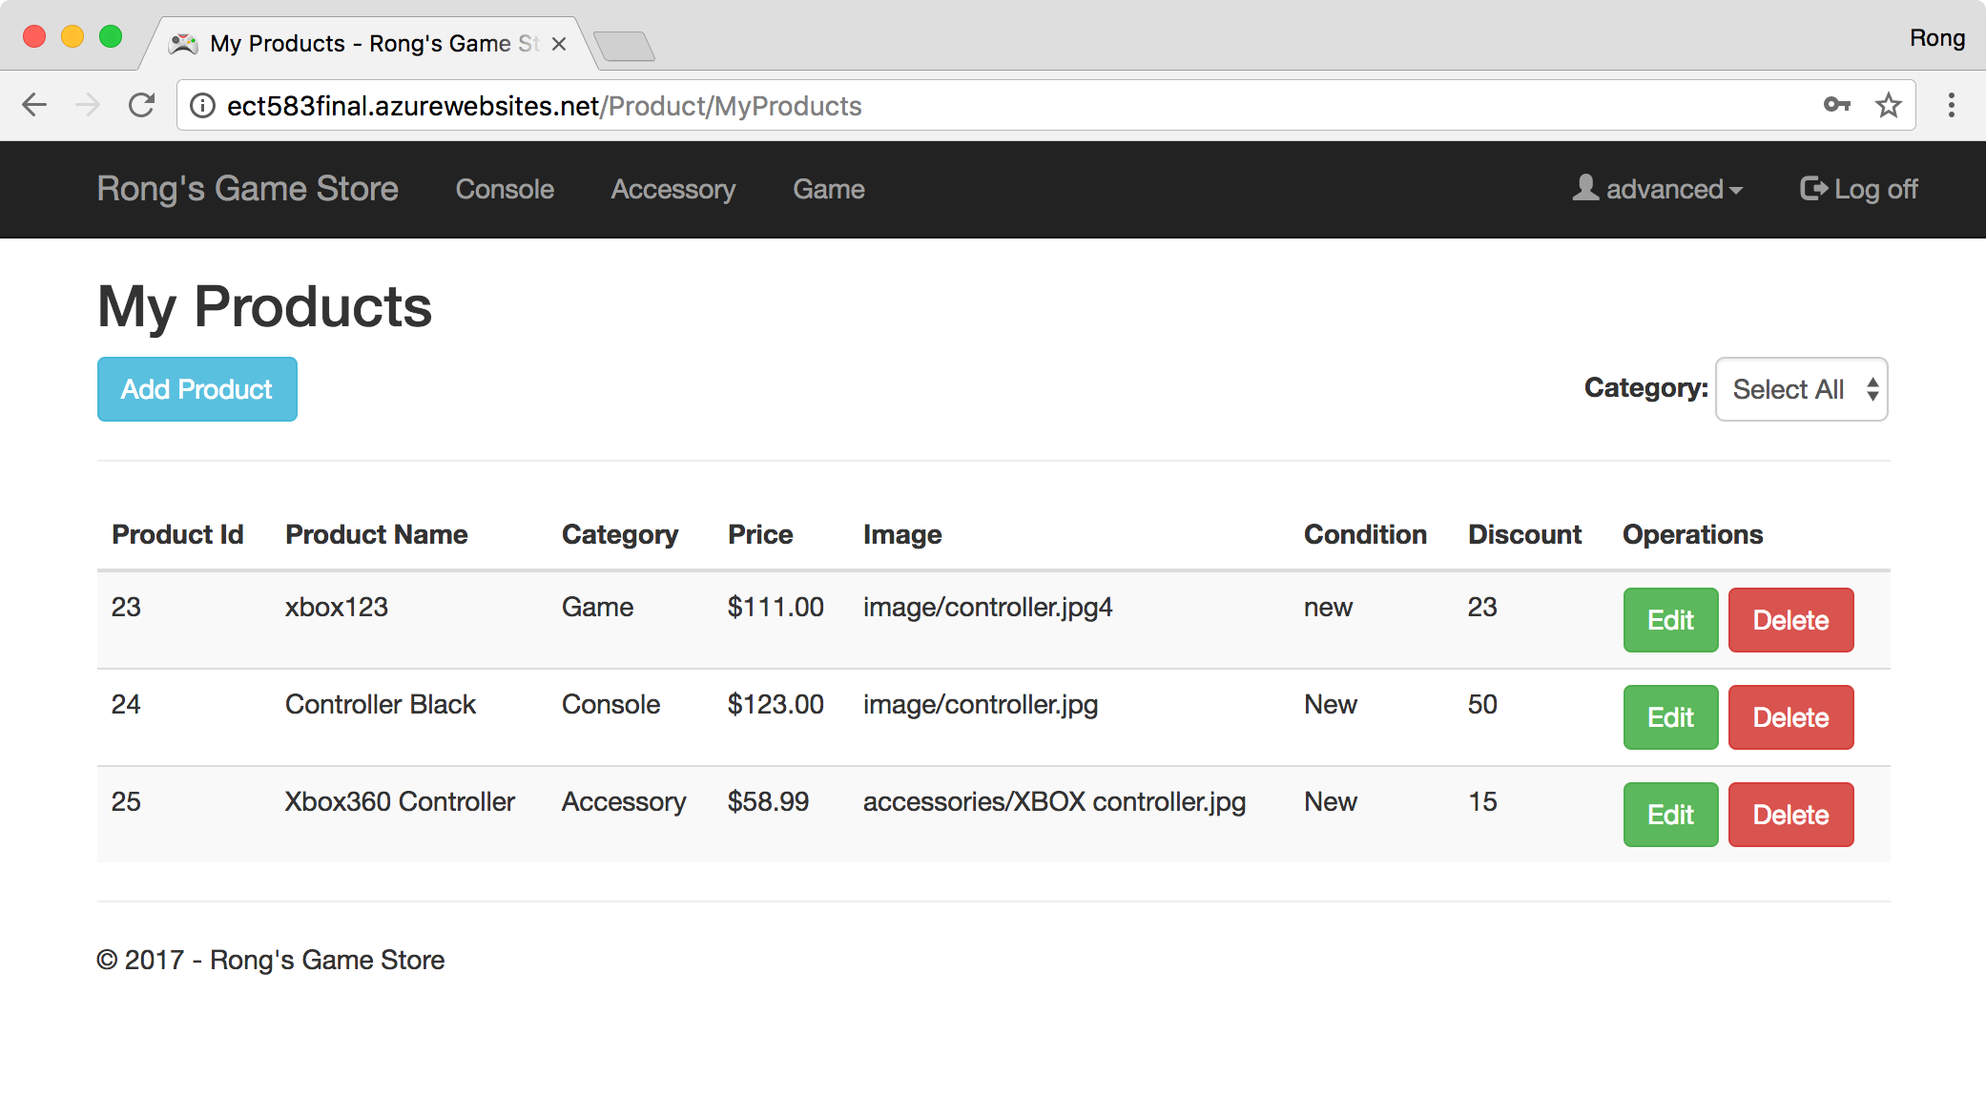
Task: Click the Image column header
Action: [x=902, y=535]
